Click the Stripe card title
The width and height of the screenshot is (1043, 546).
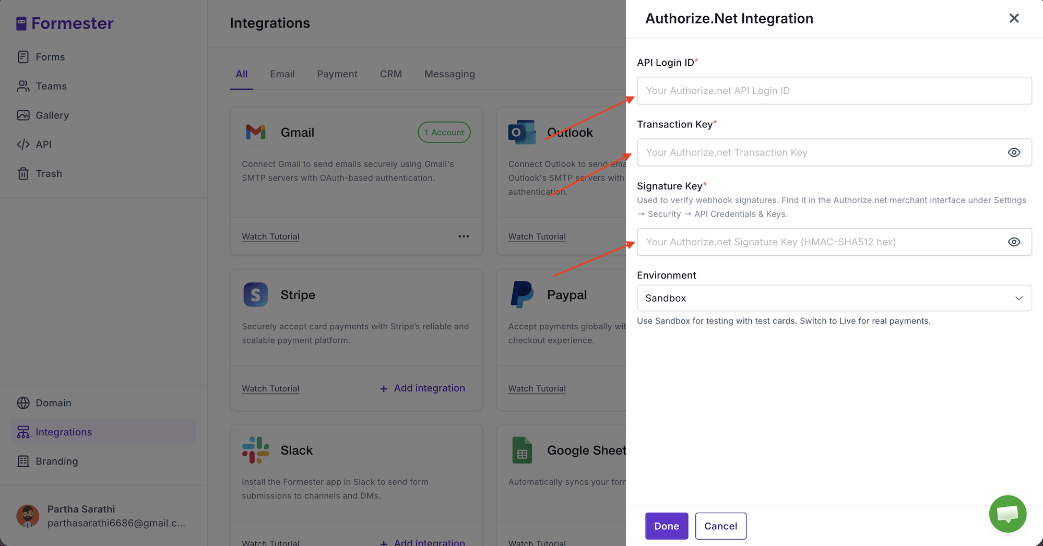click(x=298, y=295)
